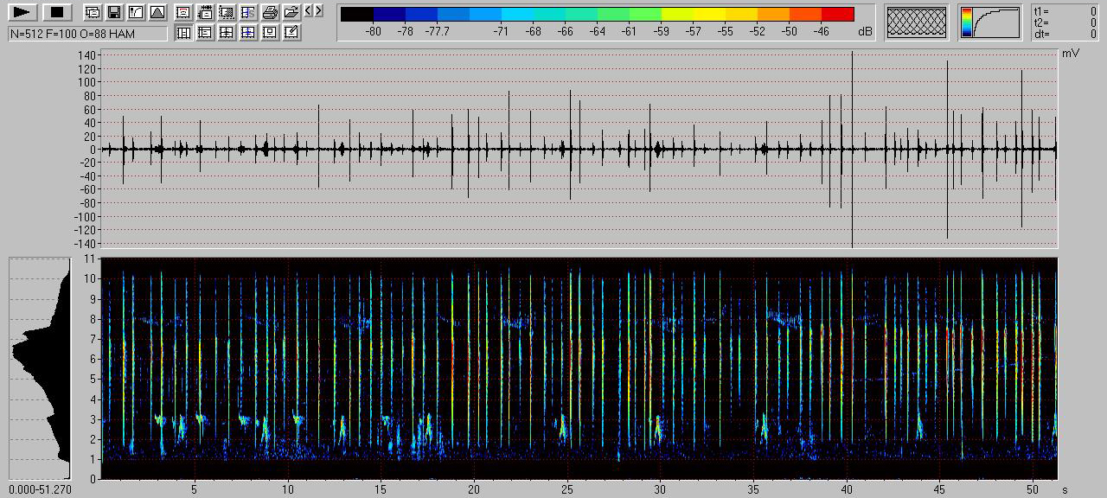Image resolution: width=1107 pixels, height=498 pixels.
Task: Click the right arrow next button
Action: click(319, 10)
